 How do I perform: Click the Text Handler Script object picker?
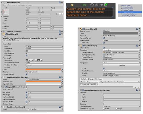click(x=62, y=109)
